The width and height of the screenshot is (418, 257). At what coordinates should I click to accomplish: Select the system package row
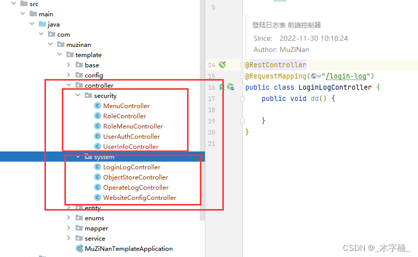[x=102, y=157]
